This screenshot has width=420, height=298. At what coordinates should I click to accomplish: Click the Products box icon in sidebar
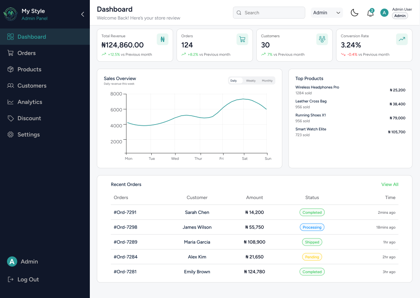point(10,69)
